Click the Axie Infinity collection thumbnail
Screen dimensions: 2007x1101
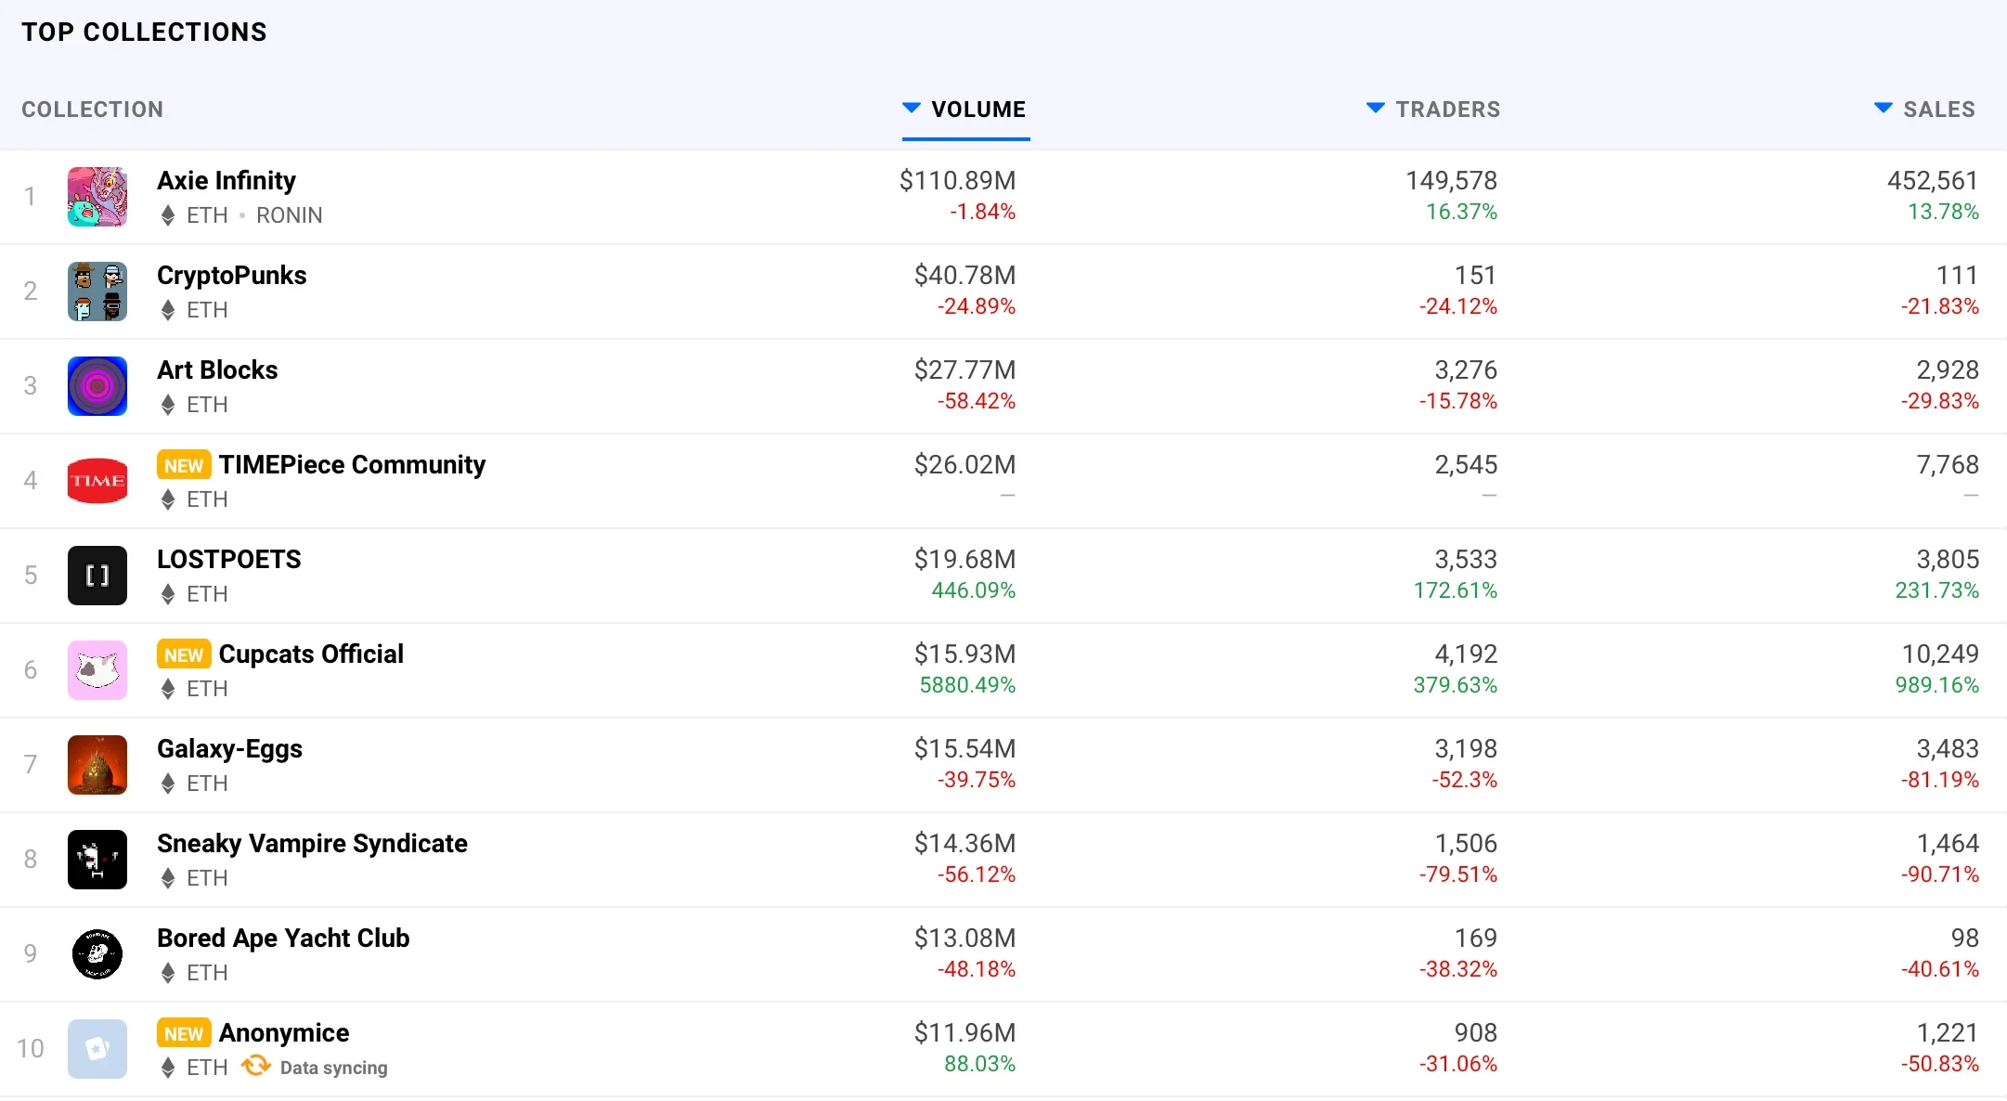97,197
